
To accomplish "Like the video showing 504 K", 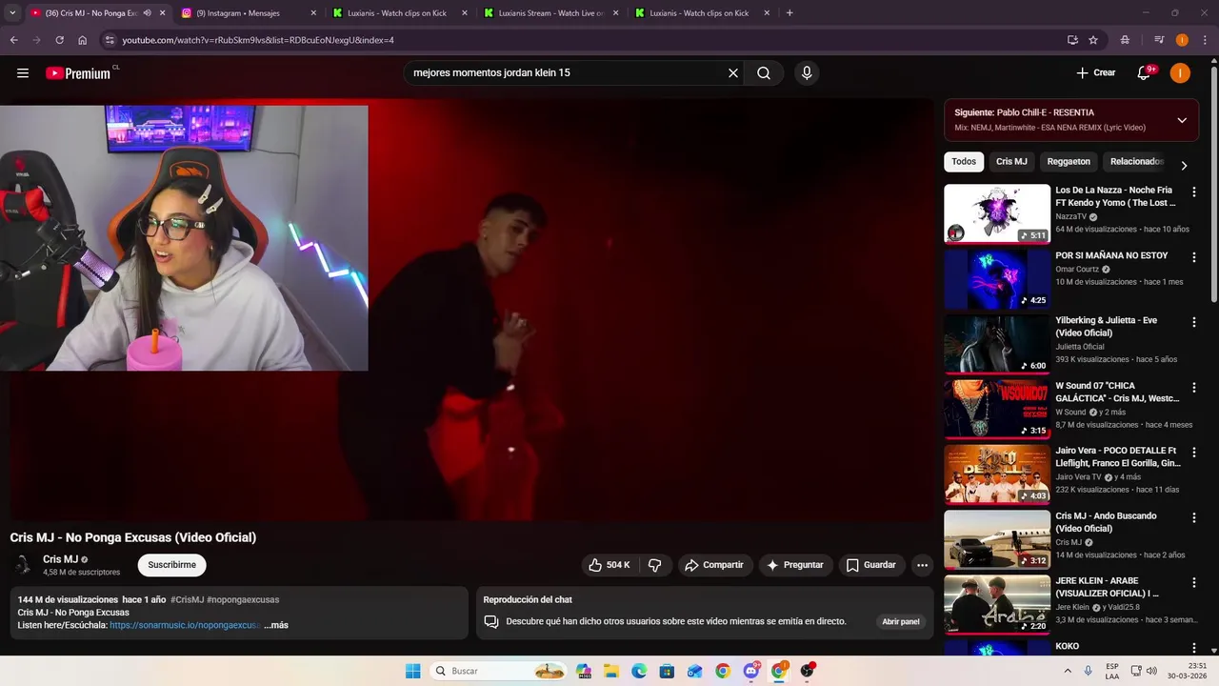I will point(609,565).
